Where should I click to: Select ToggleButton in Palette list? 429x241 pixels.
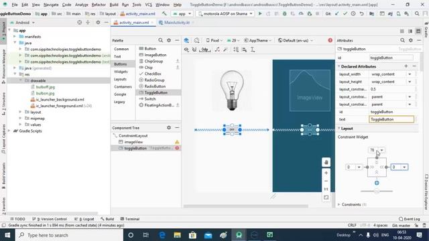click(158, 92)
